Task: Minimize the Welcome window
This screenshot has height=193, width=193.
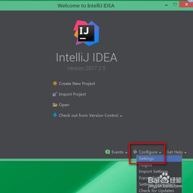Action: (x=166, y=5)
